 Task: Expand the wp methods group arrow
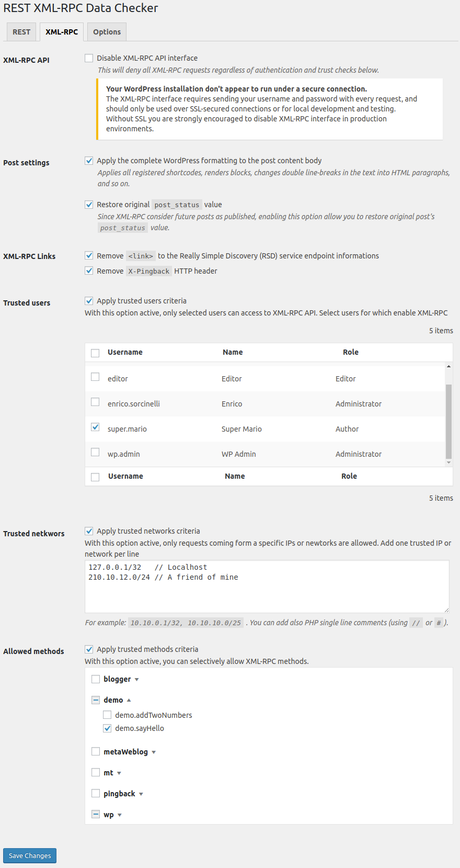coord(120,815)
